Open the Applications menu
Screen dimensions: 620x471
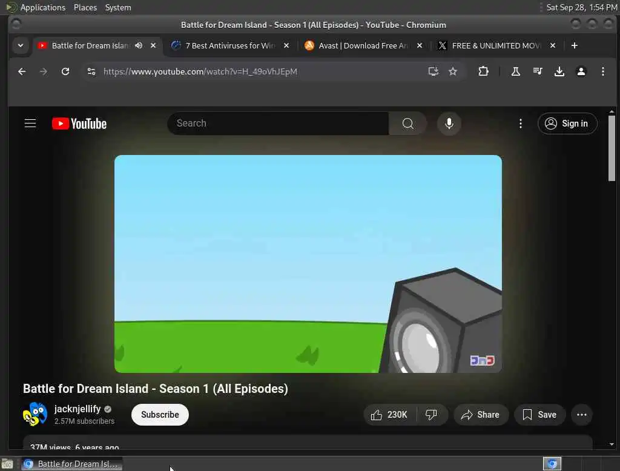(43, 7)
